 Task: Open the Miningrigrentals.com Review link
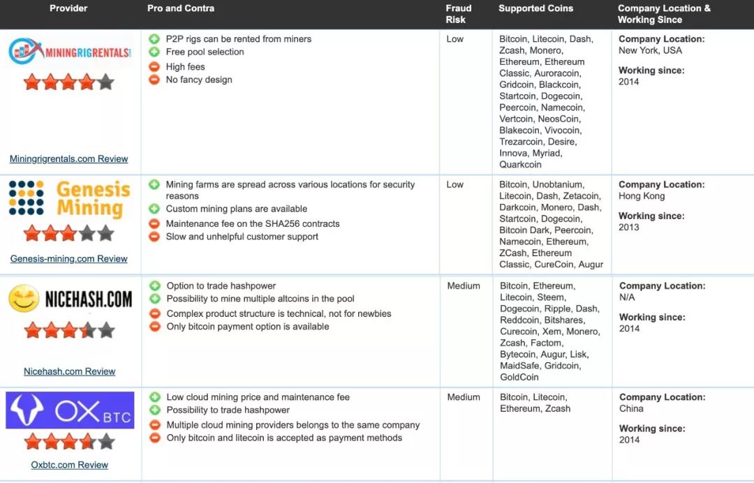68,159
